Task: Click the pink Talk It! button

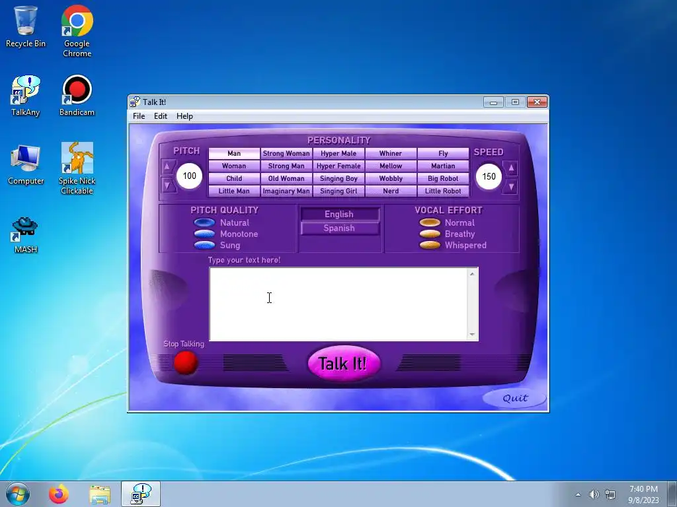Action: [x=344, y=363]
